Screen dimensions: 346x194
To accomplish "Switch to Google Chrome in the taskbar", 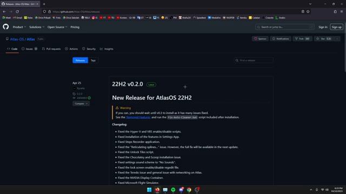I will [x=189, y=190].
